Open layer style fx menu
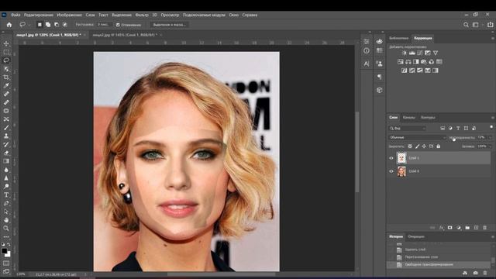 click(x=441, y=227)
